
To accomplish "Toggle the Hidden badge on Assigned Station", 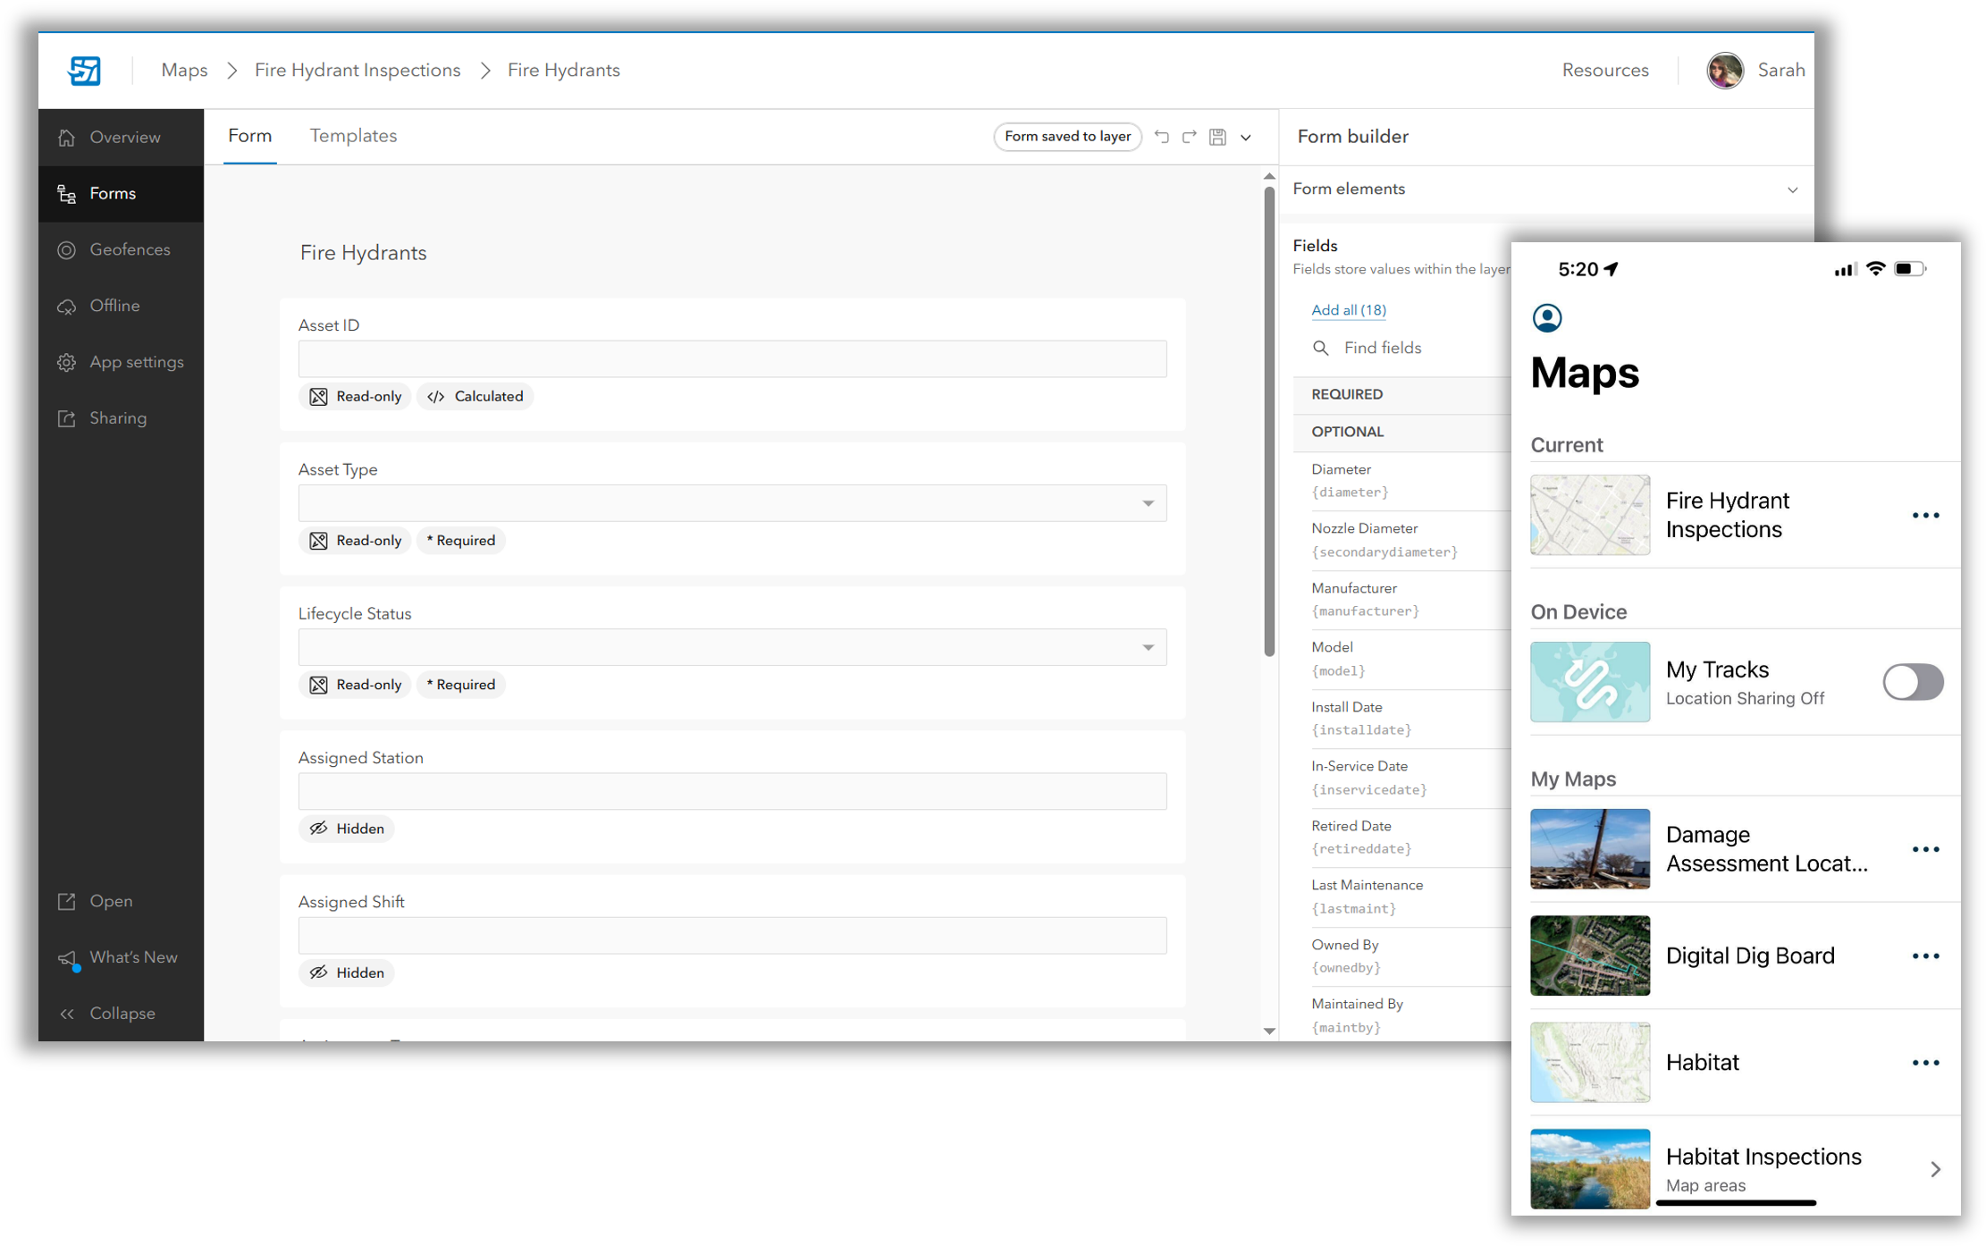I will point(346,828).
